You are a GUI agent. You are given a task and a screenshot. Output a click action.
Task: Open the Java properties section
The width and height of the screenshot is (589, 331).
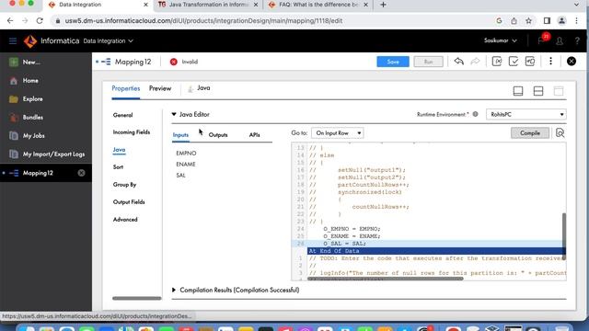[119, 150]
